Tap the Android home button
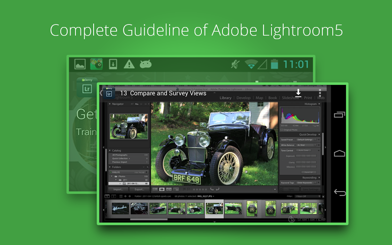The width and height of the screenshot is (392, 245). tap(339, 153)
